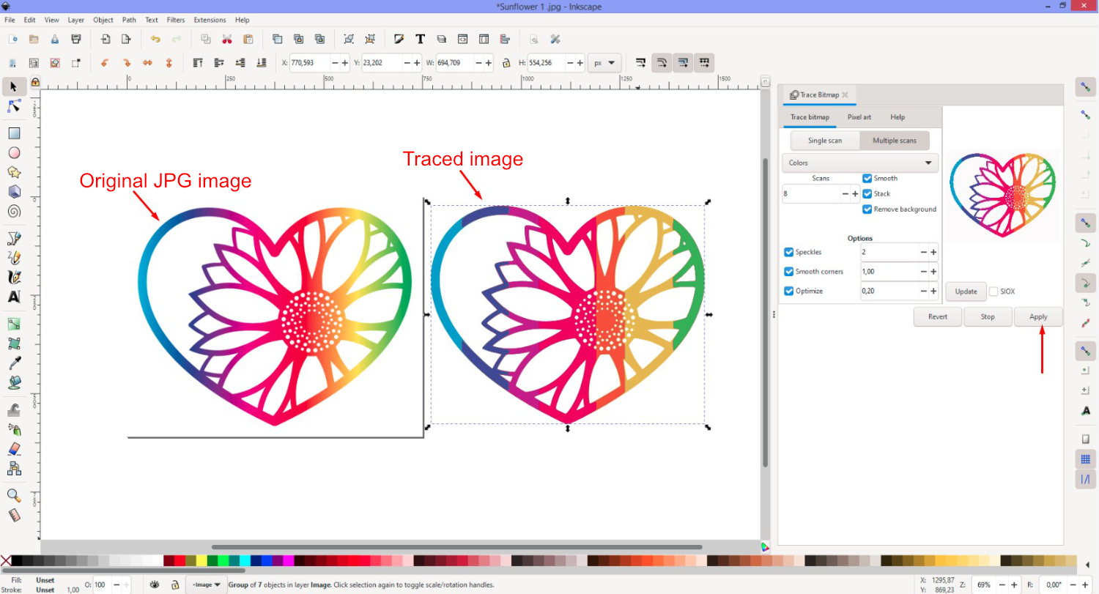
Task: Disable the Stack option in Trace Bitmap
Action: [868, 193]
